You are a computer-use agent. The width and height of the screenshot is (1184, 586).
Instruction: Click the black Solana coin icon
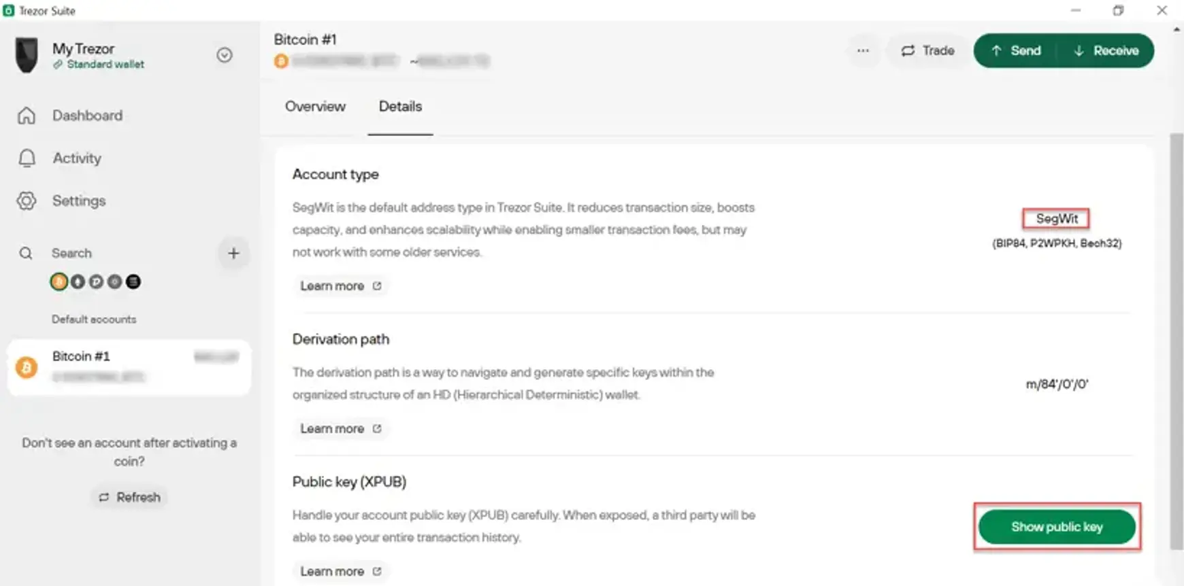coord(133,281)
